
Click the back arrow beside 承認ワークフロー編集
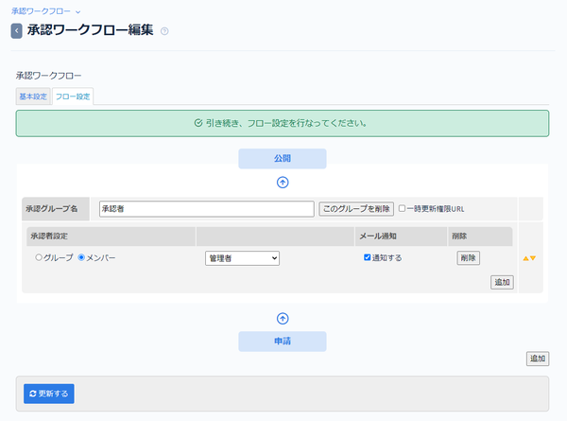[17, 31]
